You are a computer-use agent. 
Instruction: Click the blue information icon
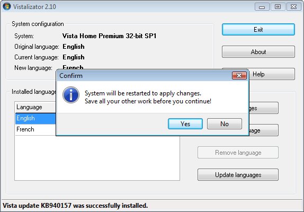point(71,95)
